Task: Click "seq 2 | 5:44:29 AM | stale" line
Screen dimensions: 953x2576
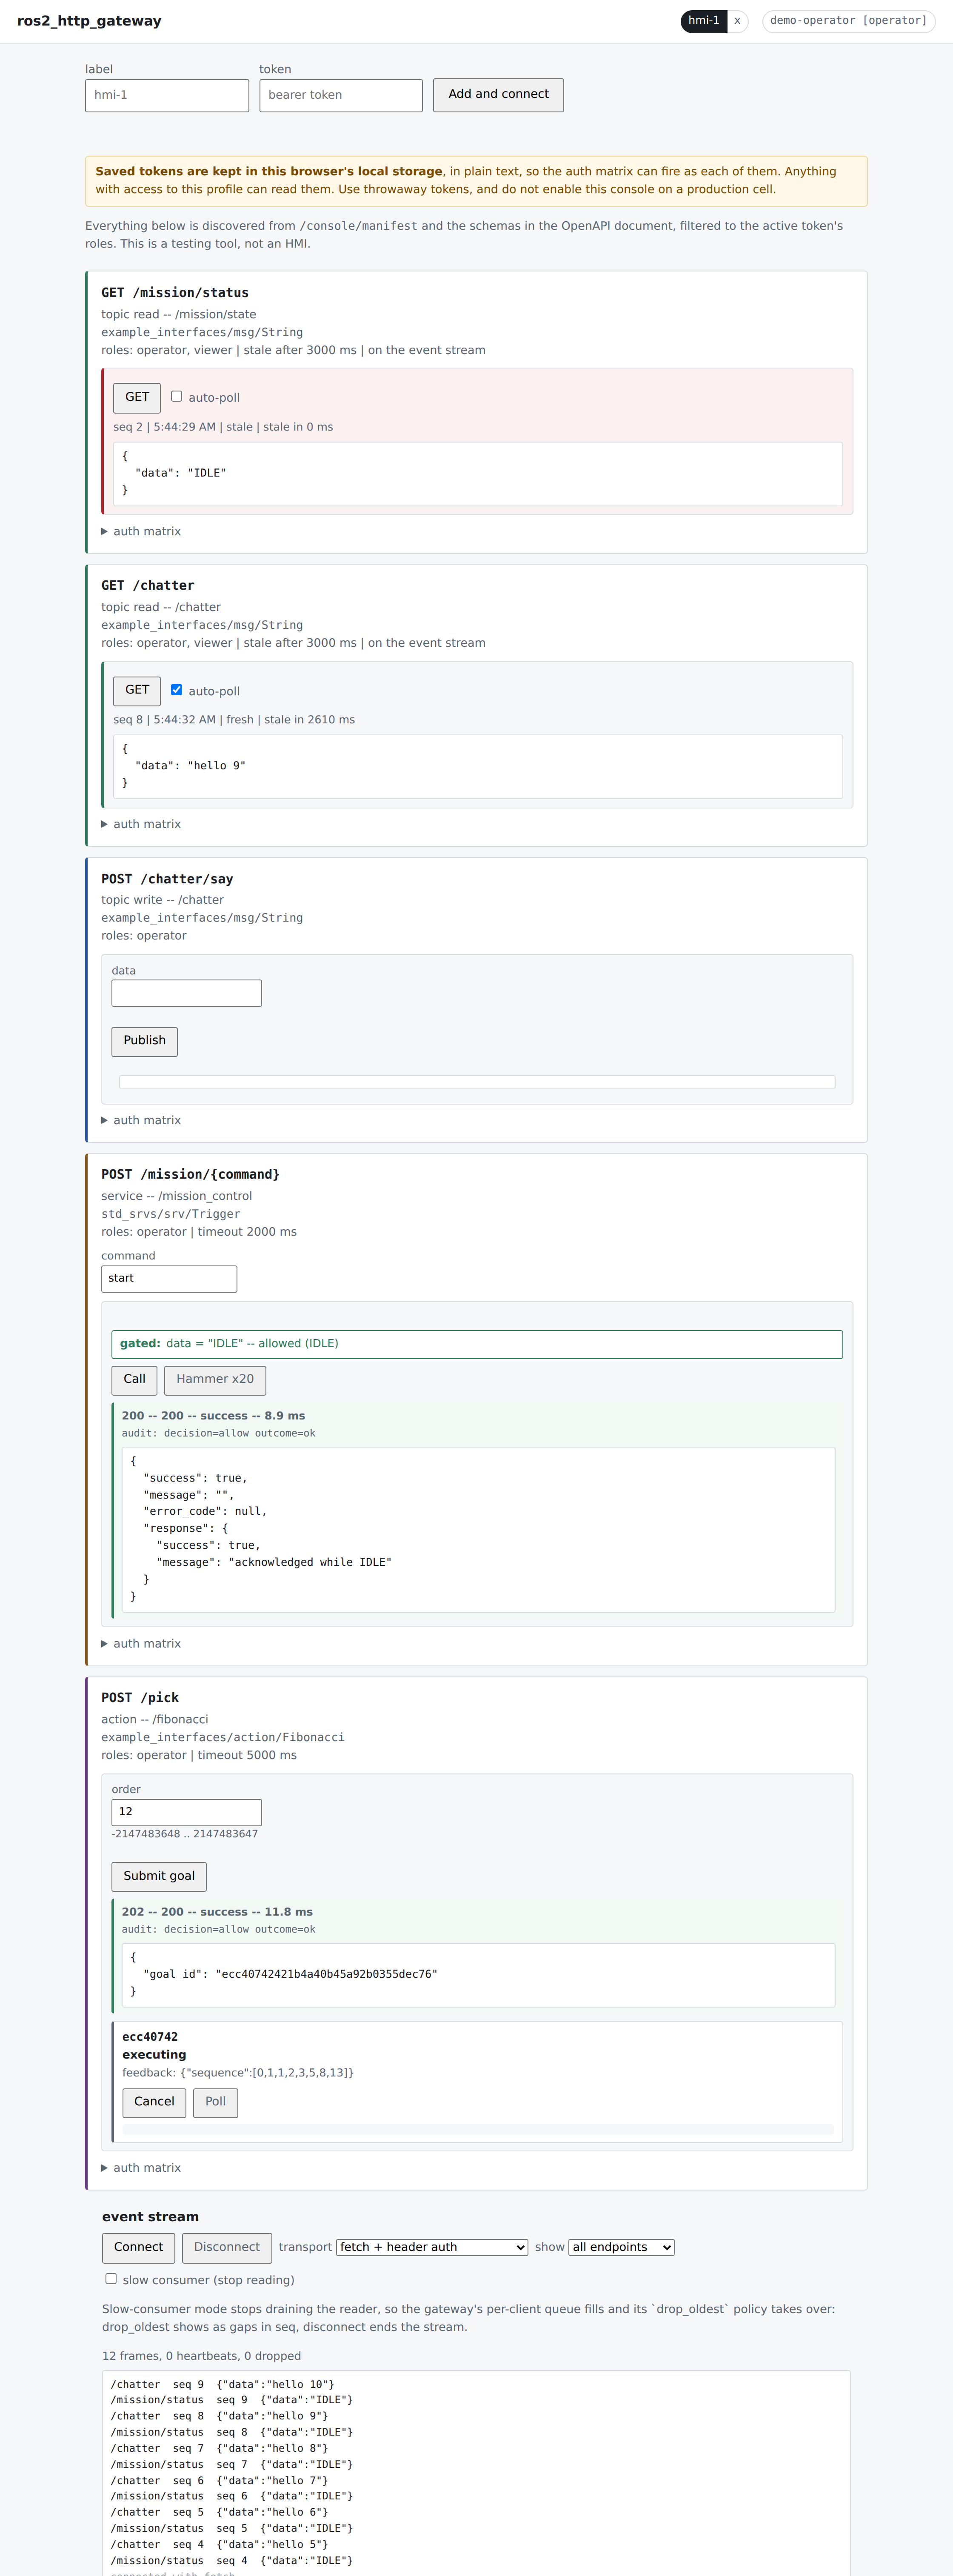Action: (223, 427)
